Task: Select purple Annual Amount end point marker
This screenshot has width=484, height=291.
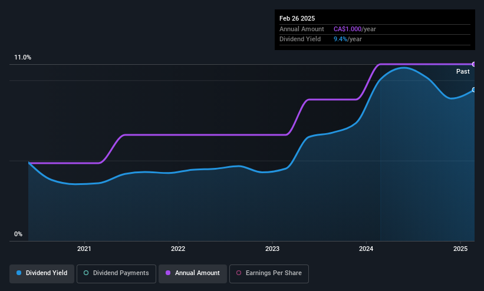Action: (474, 64)
